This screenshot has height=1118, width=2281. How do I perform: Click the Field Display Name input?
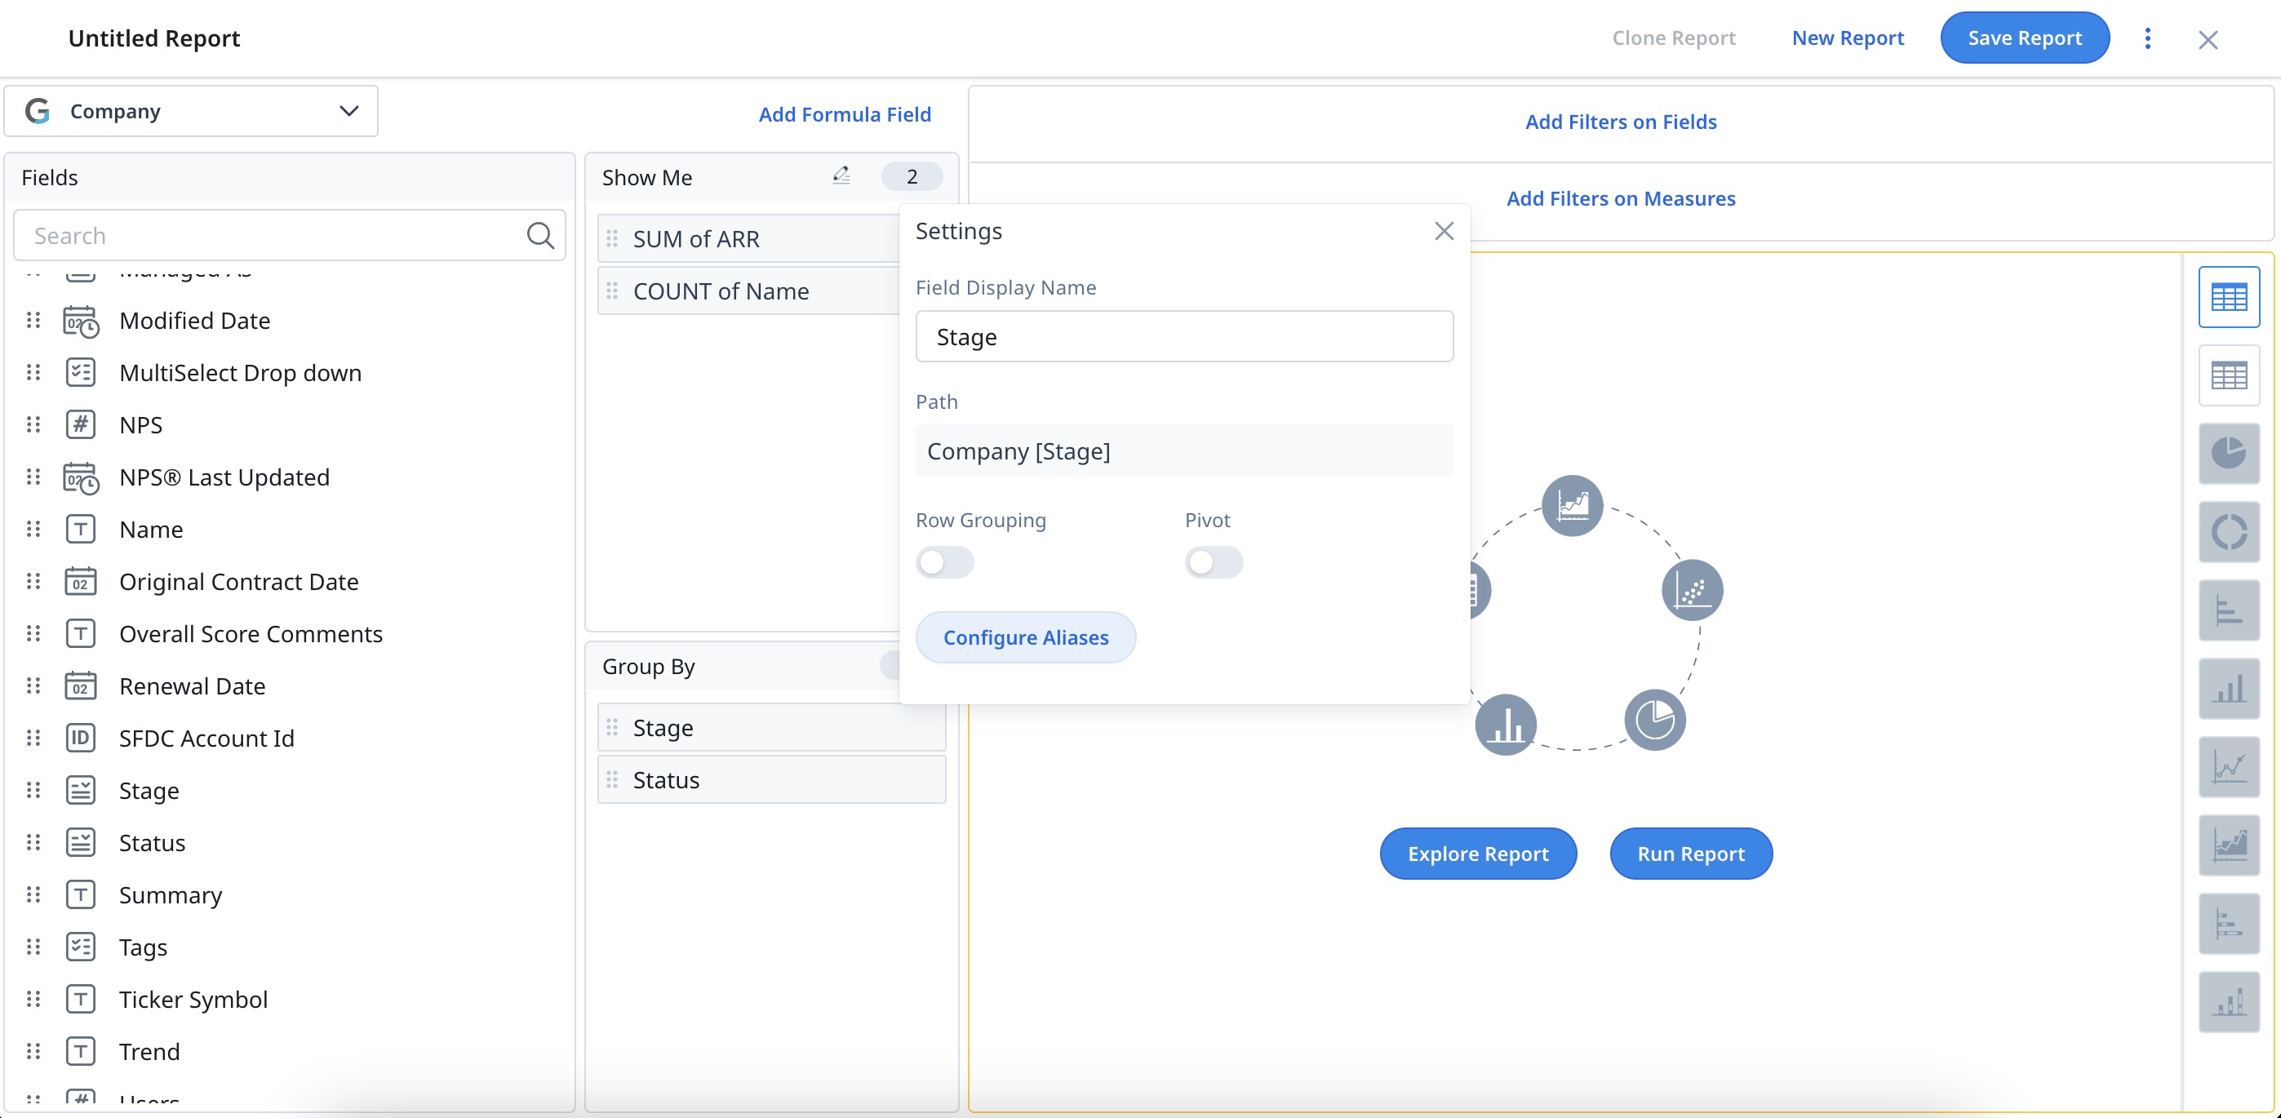click(1184, 336)
